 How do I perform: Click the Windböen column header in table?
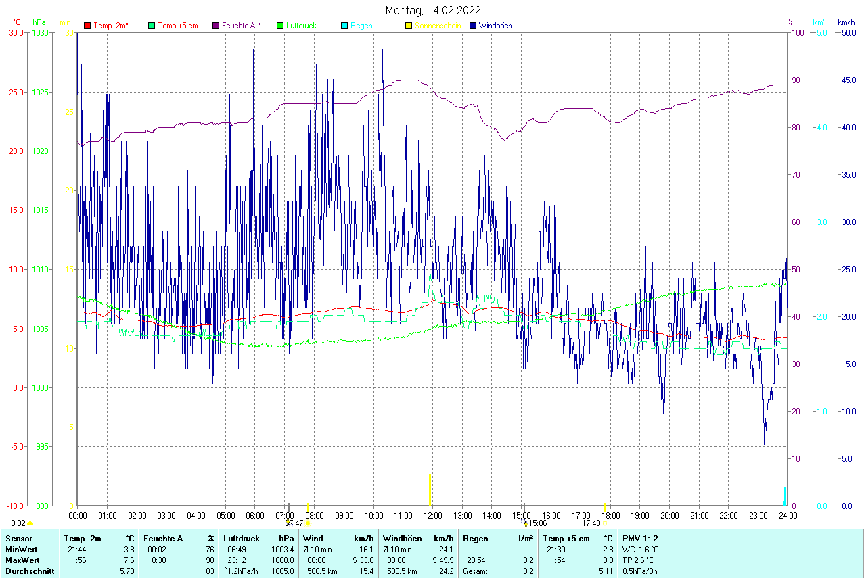click(403, 539)
